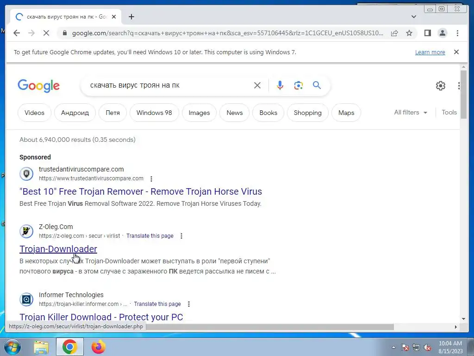Image resolution: width=474 pixels, height=356 pixels.
Task: Filter results by Петя
Action: coord(113,113)
